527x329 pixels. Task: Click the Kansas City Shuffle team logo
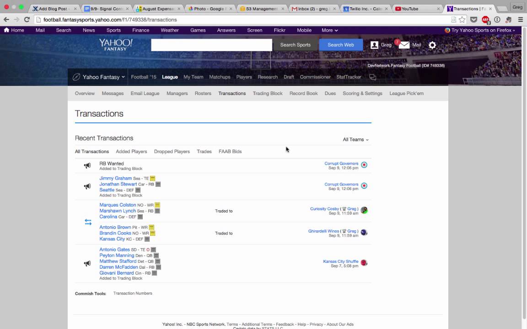[x=364, y=263]
